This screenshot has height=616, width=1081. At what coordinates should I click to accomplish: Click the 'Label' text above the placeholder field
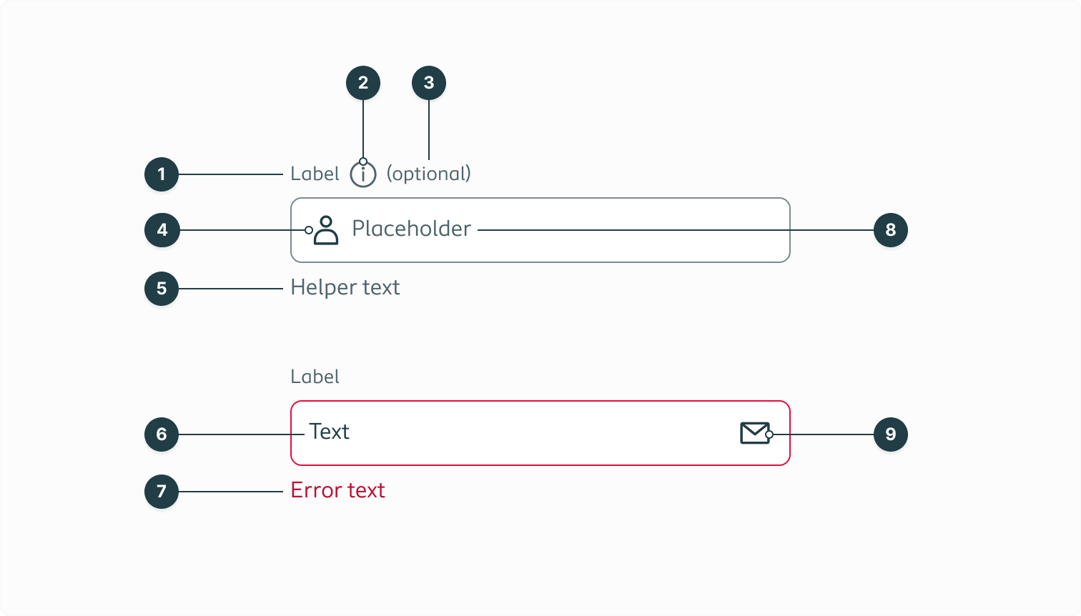point(315,173)
